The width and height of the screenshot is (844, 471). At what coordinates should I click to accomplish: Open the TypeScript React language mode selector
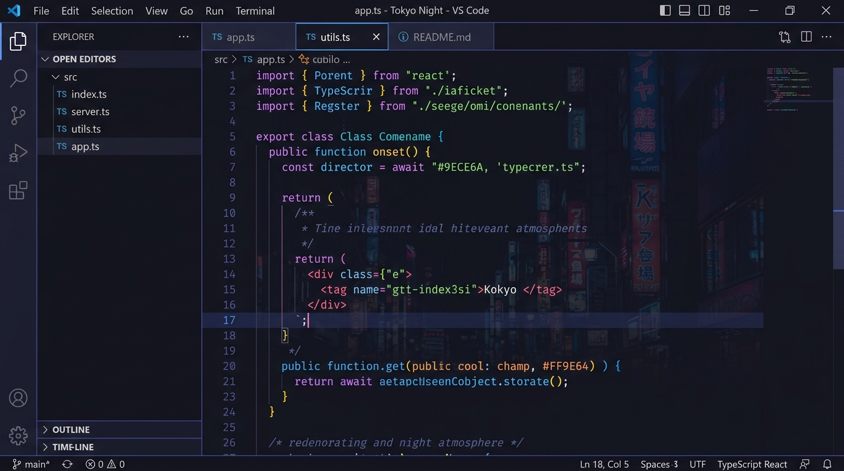[x=752, y=464]
